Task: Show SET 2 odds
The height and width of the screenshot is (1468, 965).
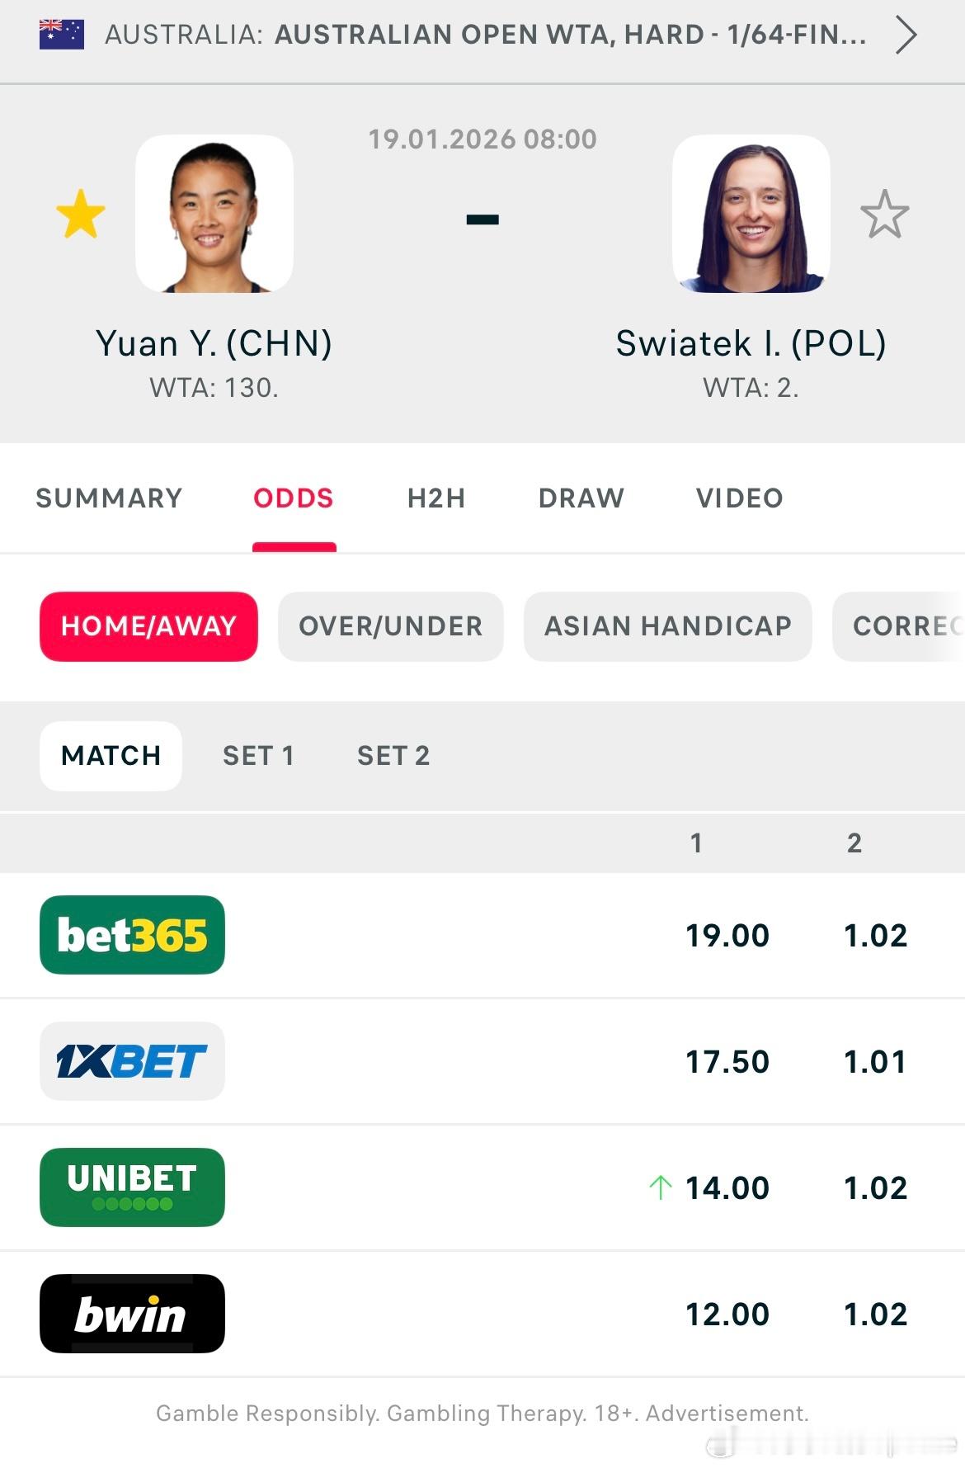Action: pyautogui.click(x=393, y=756)
